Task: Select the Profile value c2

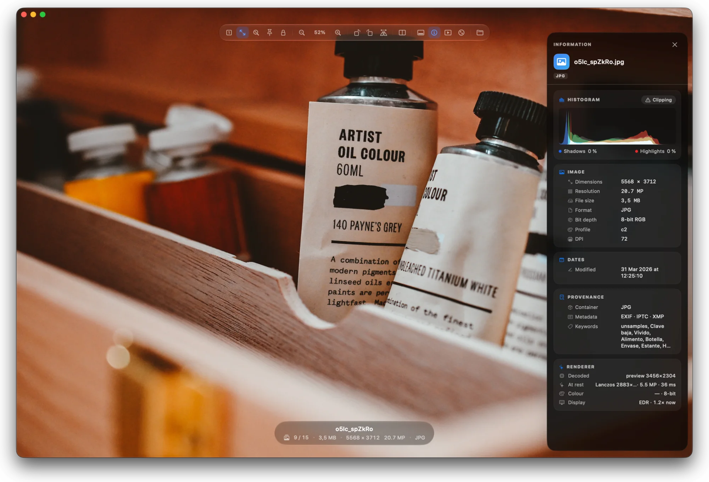Action: [624, 229]
